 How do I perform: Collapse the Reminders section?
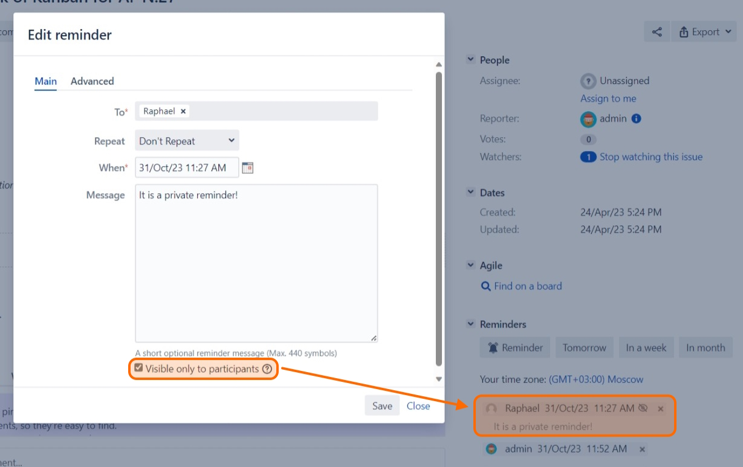point(470,324)
